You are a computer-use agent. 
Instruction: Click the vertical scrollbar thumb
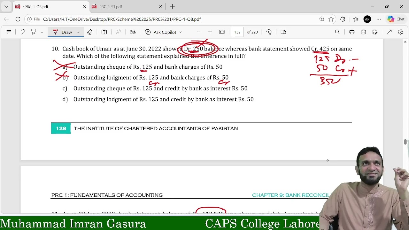[x=405, y=142]
